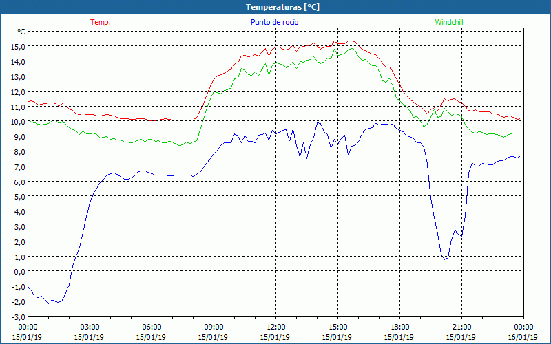Click the "-2,0" y-axis value
This screenshot has height=344, width=551.
[19, 302]
